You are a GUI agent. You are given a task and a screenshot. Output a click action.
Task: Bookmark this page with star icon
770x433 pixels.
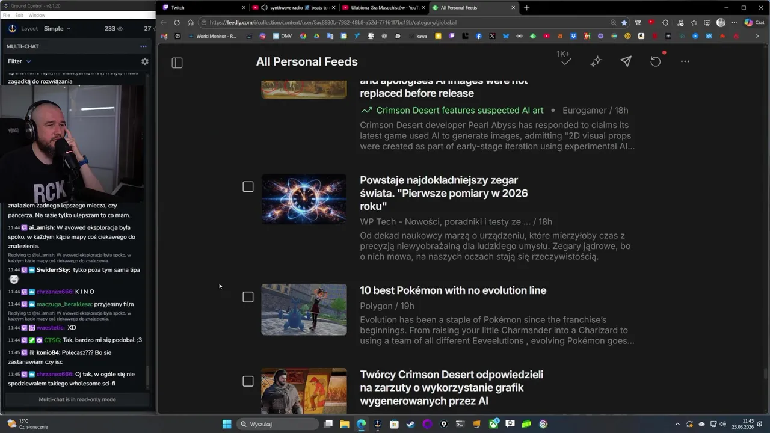[624, 22]
